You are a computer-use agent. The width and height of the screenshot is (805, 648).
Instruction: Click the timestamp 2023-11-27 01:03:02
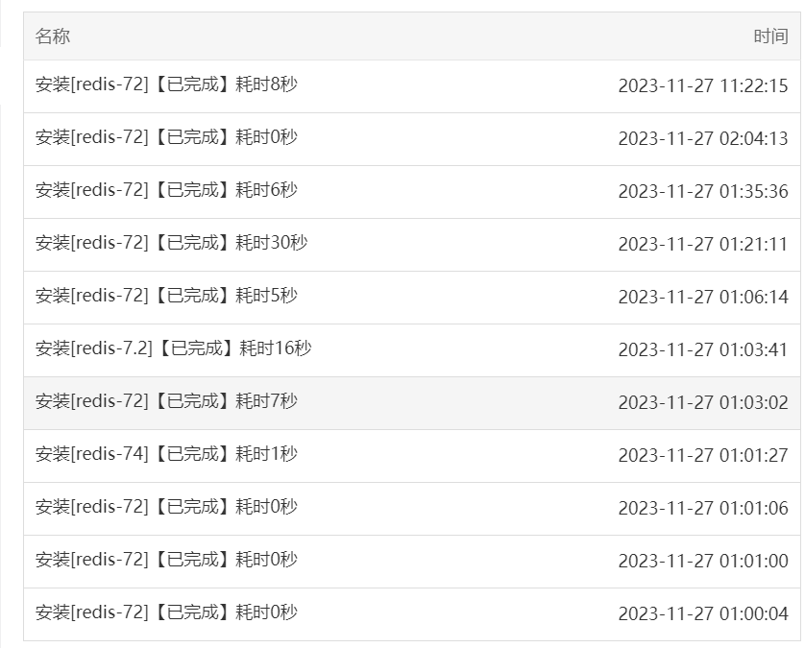pyautogui.click(x=703, y=403)
